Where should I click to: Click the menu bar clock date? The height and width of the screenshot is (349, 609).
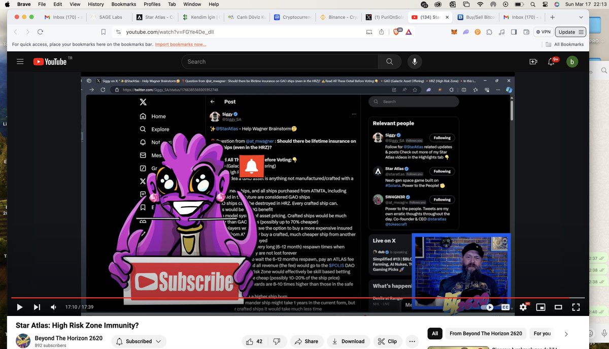(x=586, y=4)
